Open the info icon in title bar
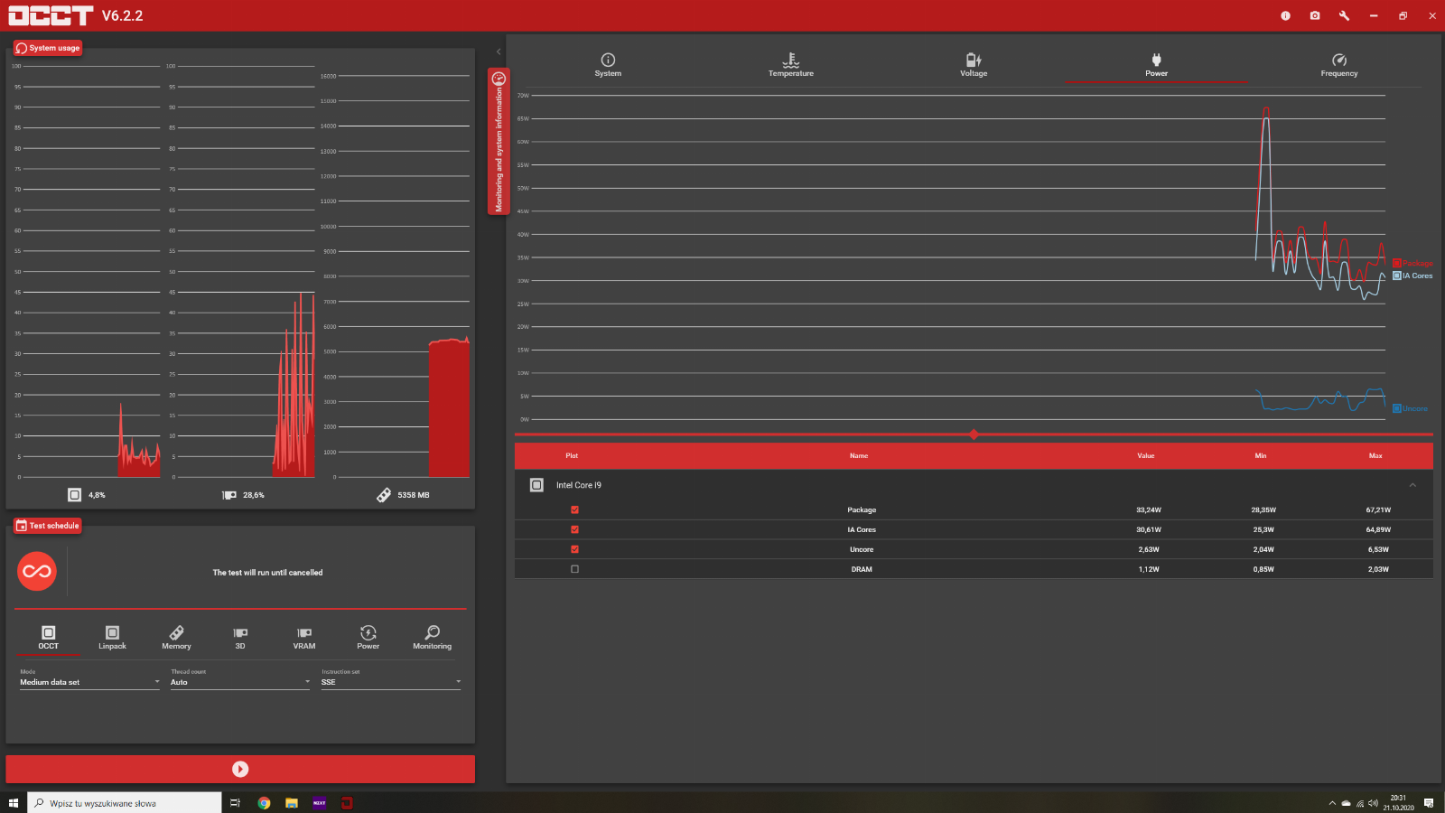The height and width of the screenshot is (813, 1445). [1285, 15]
